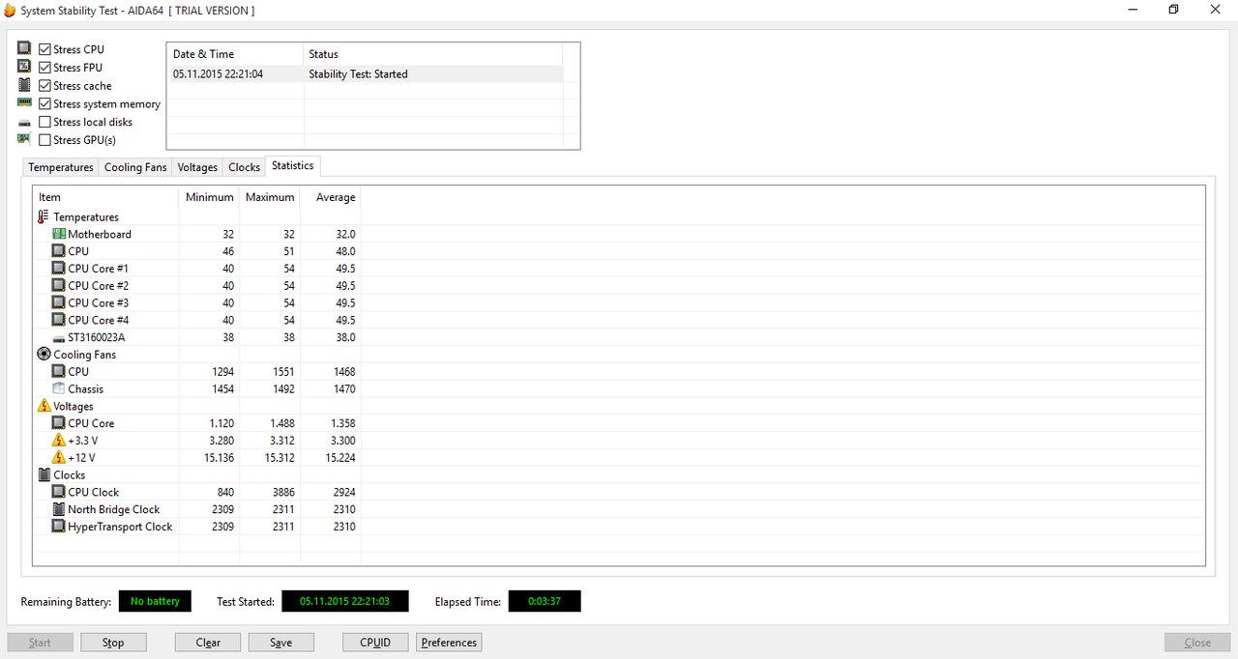Switch to the Temperatures tab
Screen dimensions: 1238x659
(x=61, y=167)
